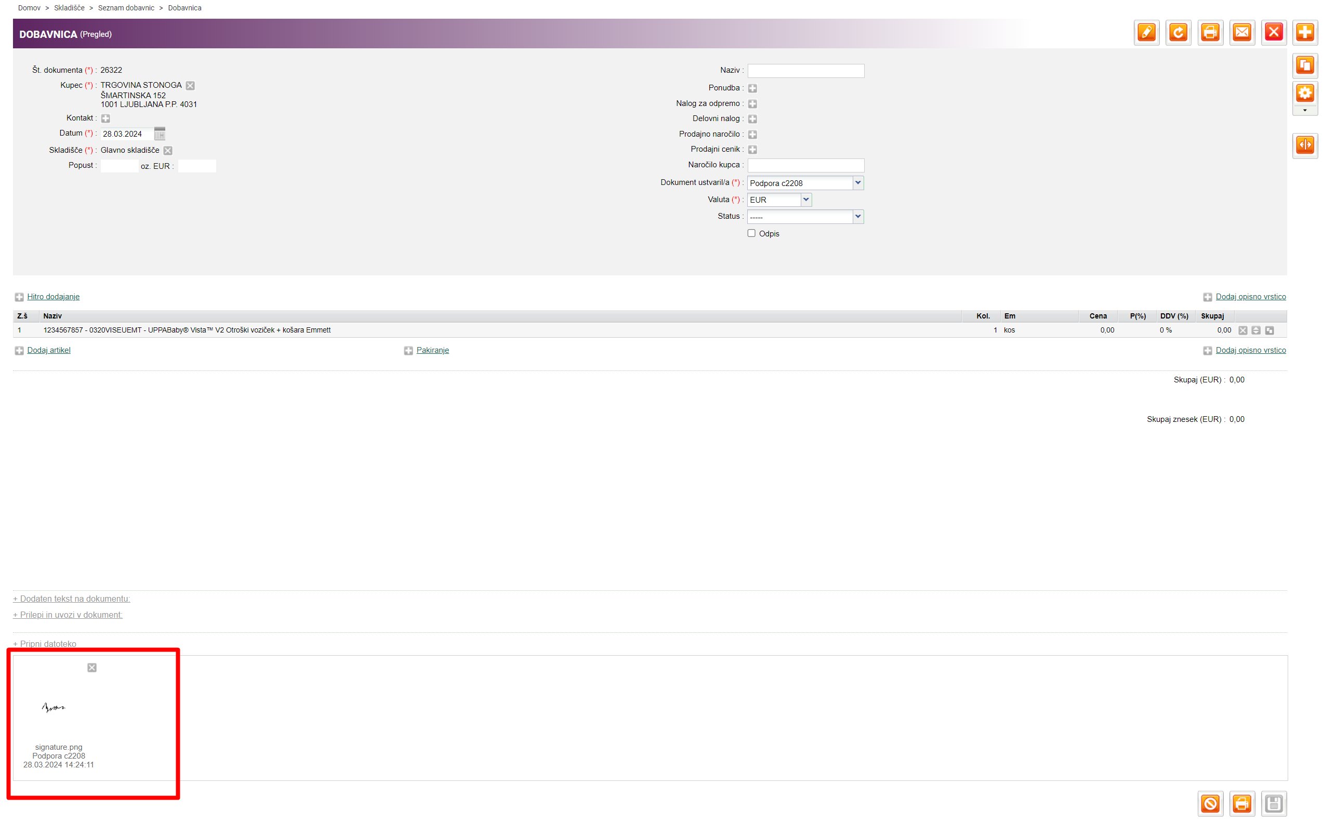Click the orange pencil edit icon
Screen dimensions: 1323x823
(1146, 33)
